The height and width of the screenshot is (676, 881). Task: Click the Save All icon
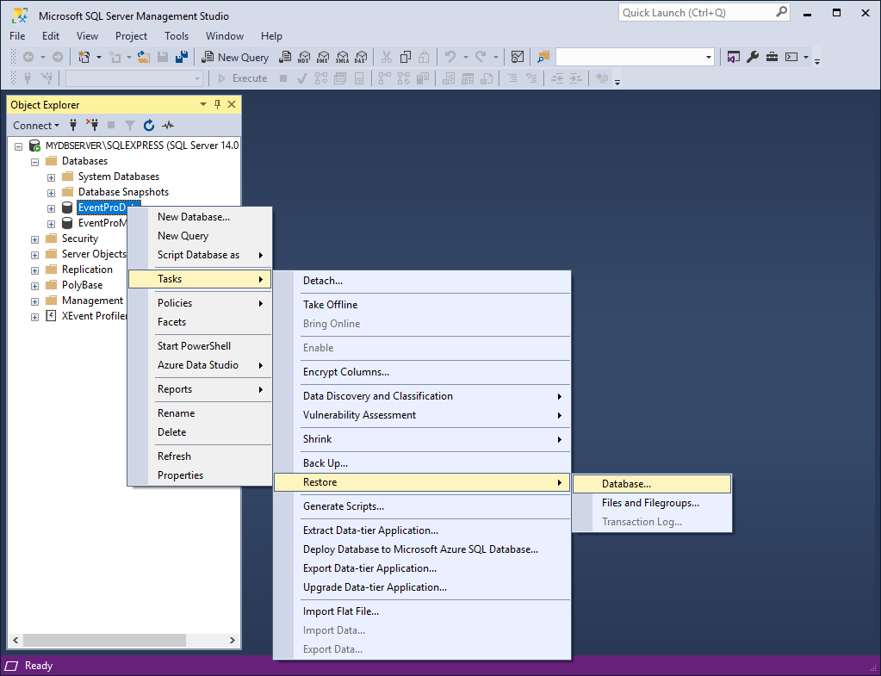pos(182,58)
